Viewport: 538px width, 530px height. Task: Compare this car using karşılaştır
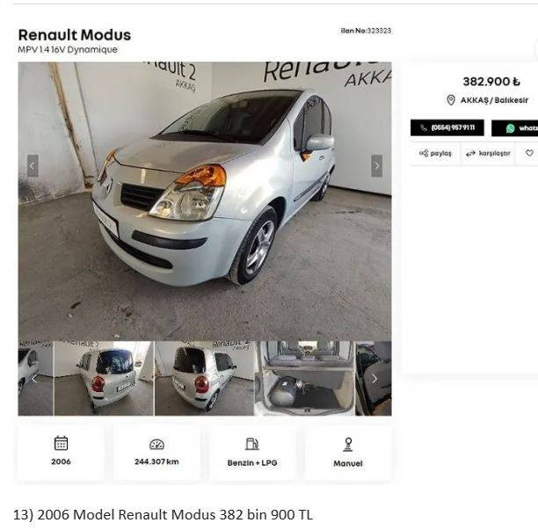(488, 153)
